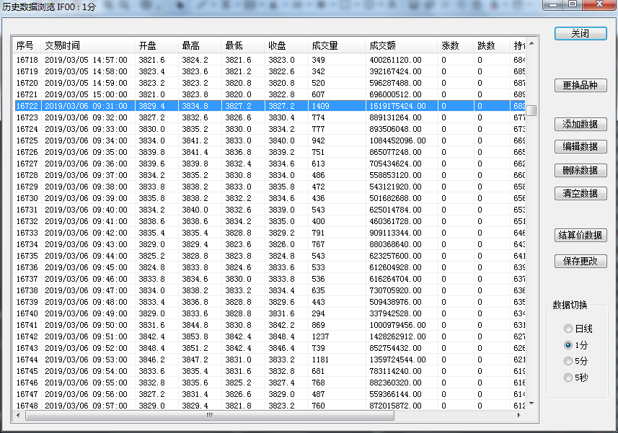618x433 pixels.
Task: Select the 5分 radio option
Action: (568, 362)
